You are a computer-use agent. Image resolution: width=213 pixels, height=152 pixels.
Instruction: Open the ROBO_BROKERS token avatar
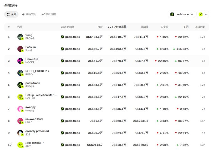(20, 73)
